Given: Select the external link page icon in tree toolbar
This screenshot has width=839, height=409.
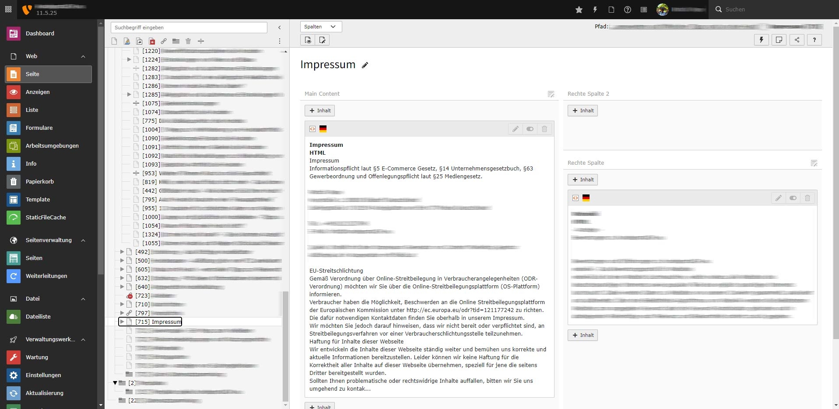Looking at the screenshot, I should point(163,41).
